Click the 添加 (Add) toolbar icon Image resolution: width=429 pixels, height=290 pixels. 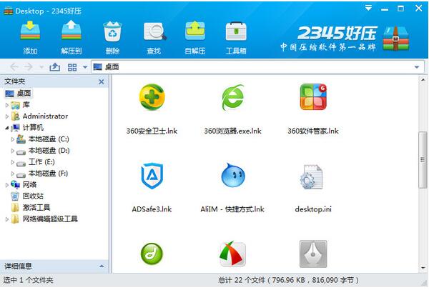[30, 32]
